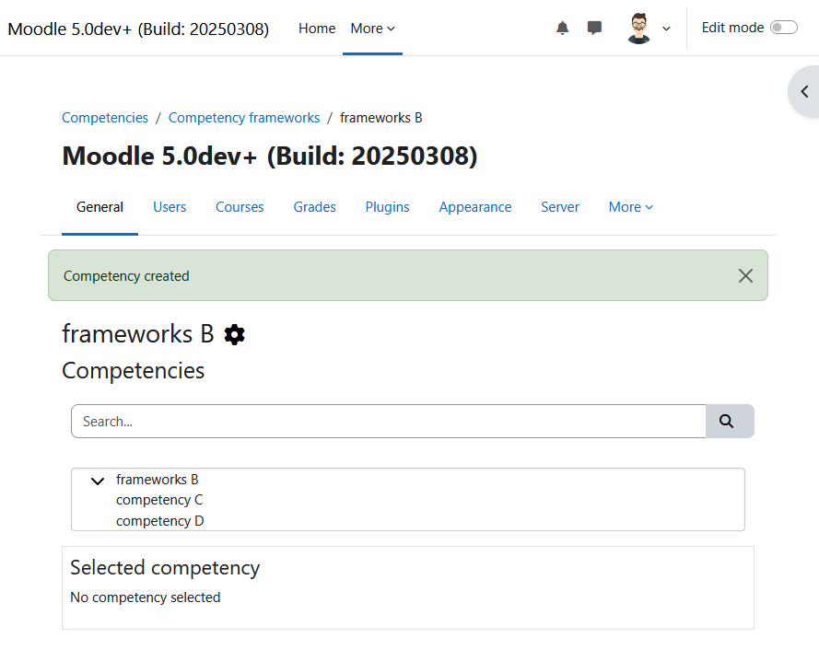Click the 'Selected competency' heading
The image size is (819, 661).
[x=165, y=567]
